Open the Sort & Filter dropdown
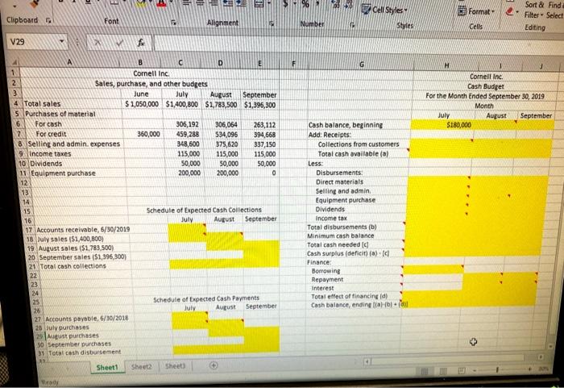Viewport: 564px width, 388px height. [x=533, y=10]
